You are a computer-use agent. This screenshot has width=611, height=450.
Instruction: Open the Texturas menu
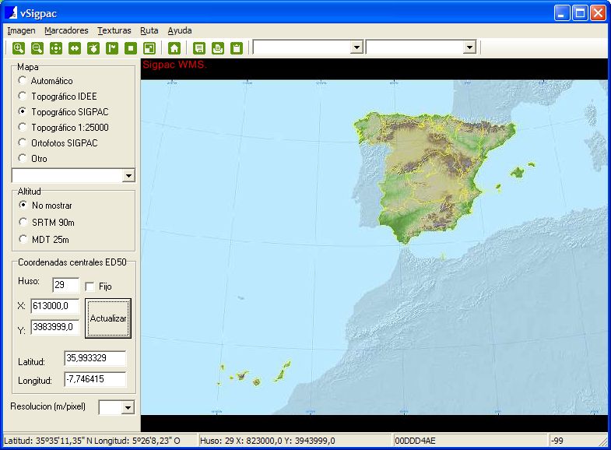coord(114,30)
